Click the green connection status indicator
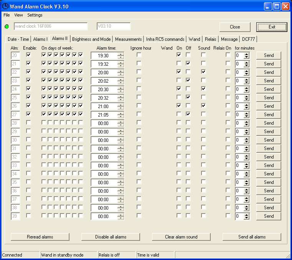The height and width of the screenshot is (260, 292). point(7,27)
